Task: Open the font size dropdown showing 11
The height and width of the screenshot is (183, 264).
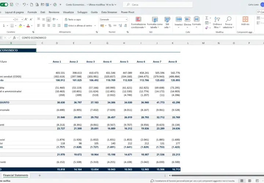Action: [x=22, y=19]
